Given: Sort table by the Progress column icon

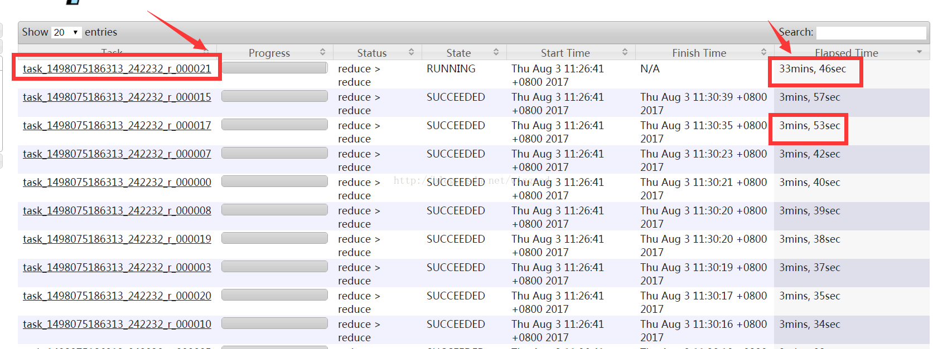Looking at the screenshot, I should [x=322, y=52].
